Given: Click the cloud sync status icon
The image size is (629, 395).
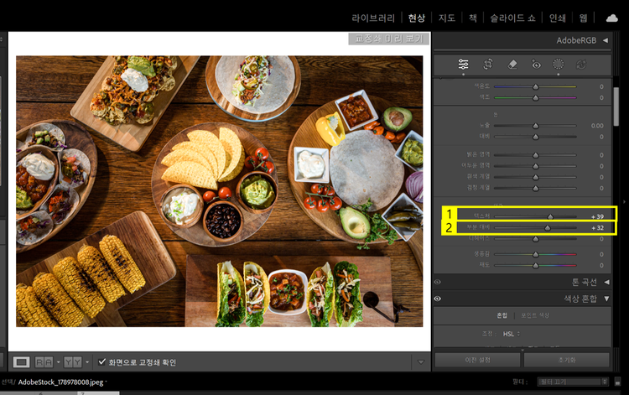Looking at the screenshot, I should coord(611,18).
